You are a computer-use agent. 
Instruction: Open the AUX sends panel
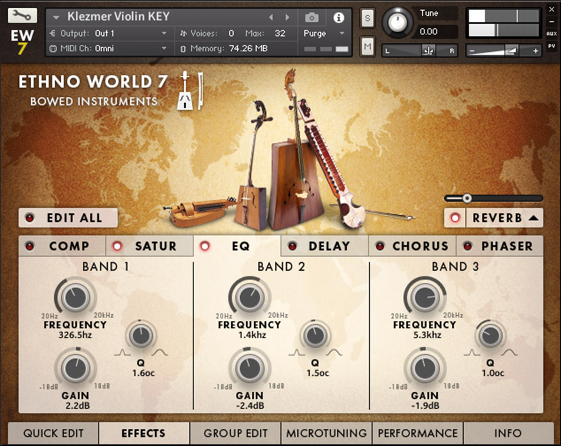[x=552, y=34]
